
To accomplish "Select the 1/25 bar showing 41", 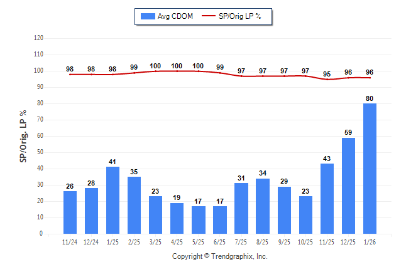I will coord(113,200).
